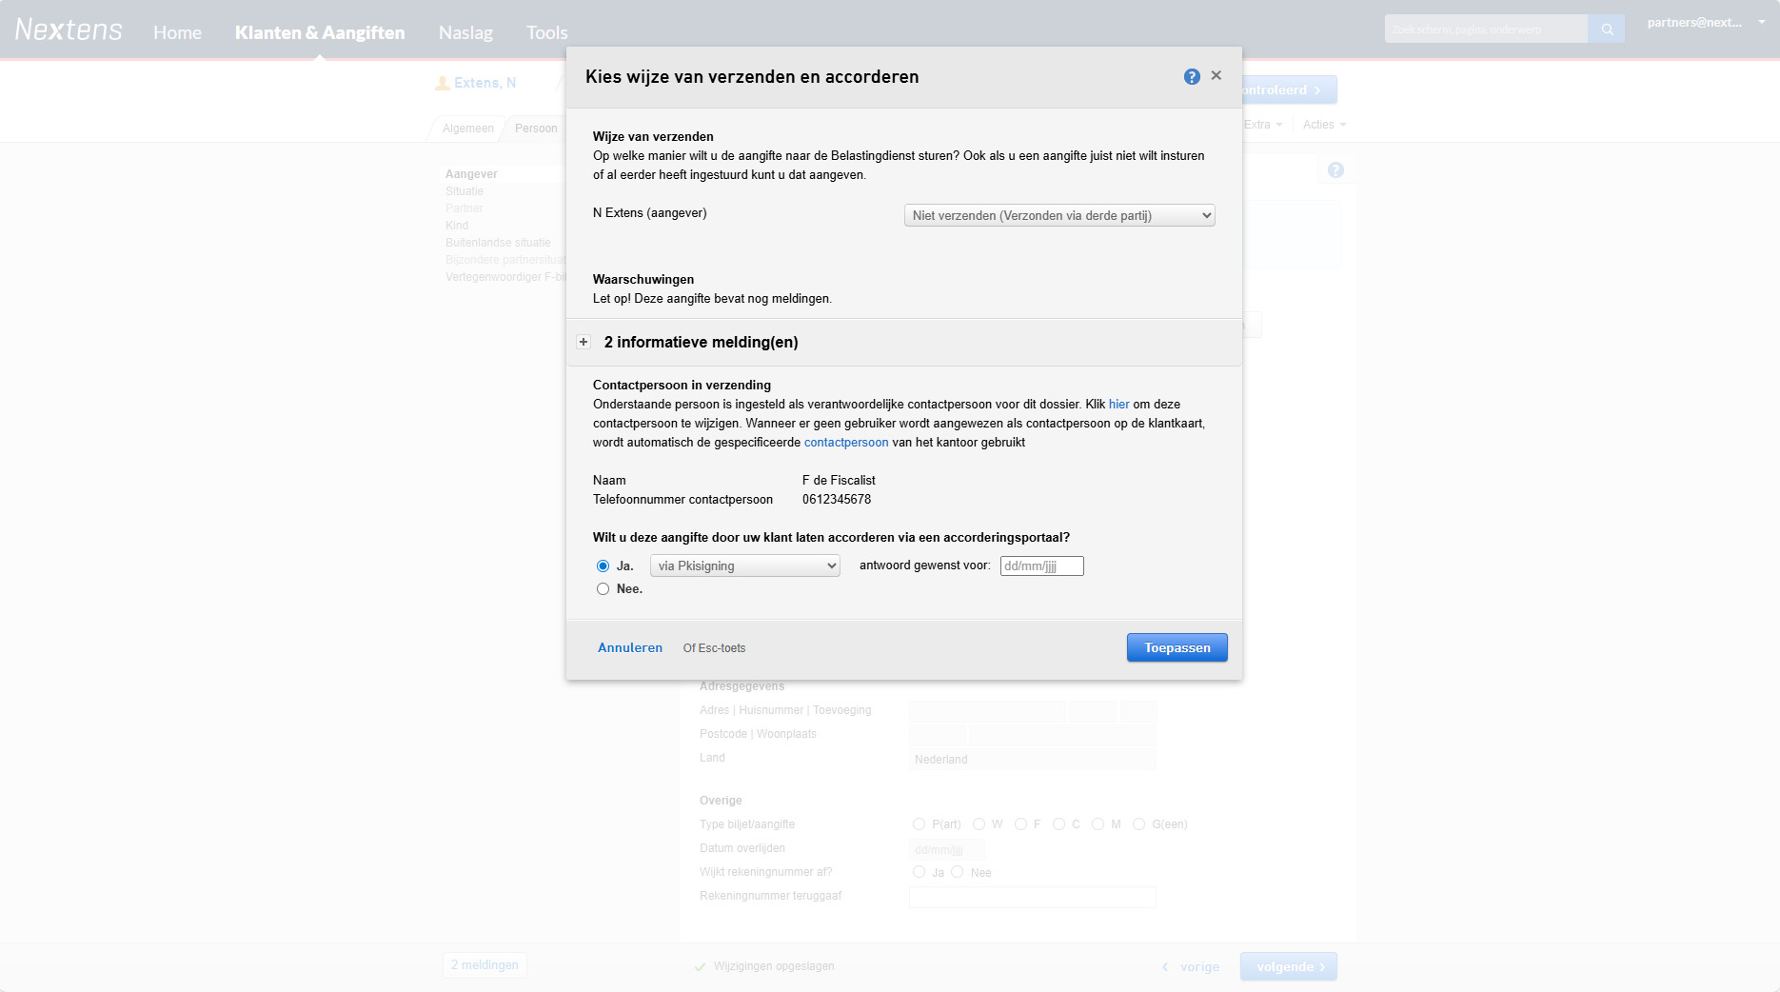Click Annuleren to cancel the dialog
Screen dimensions: 1780x992
click(629, 647)
